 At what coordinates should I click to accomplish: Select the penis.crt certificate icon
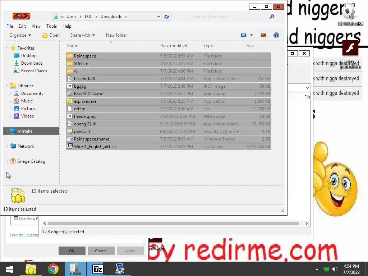point(69,132)
